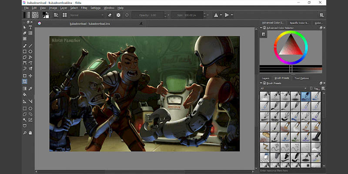Collapse the Advanced Color Selector docker
Image resolution: width=348 pixels, height=174 pixels.
coord(261,28)
